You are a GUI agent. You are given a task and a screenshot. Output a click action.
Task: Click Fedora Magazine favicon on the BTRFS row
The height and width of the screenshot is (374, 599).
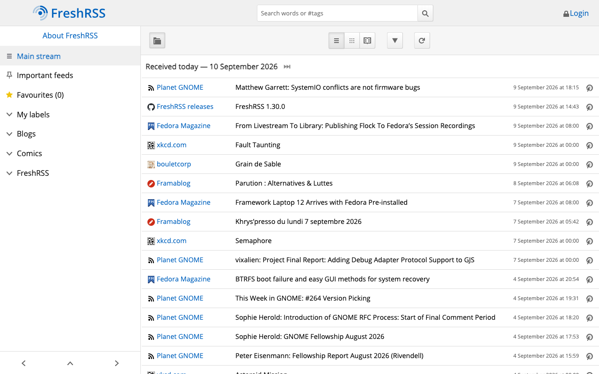click(x=151, y=280)
